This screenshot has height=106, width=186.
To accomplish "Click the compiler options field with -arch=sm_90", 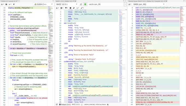I will click(106, 4).
